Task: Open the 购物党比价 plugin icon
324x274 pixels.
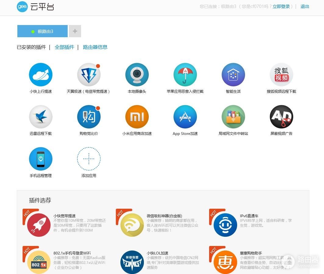Action: (x=89, y=117)
